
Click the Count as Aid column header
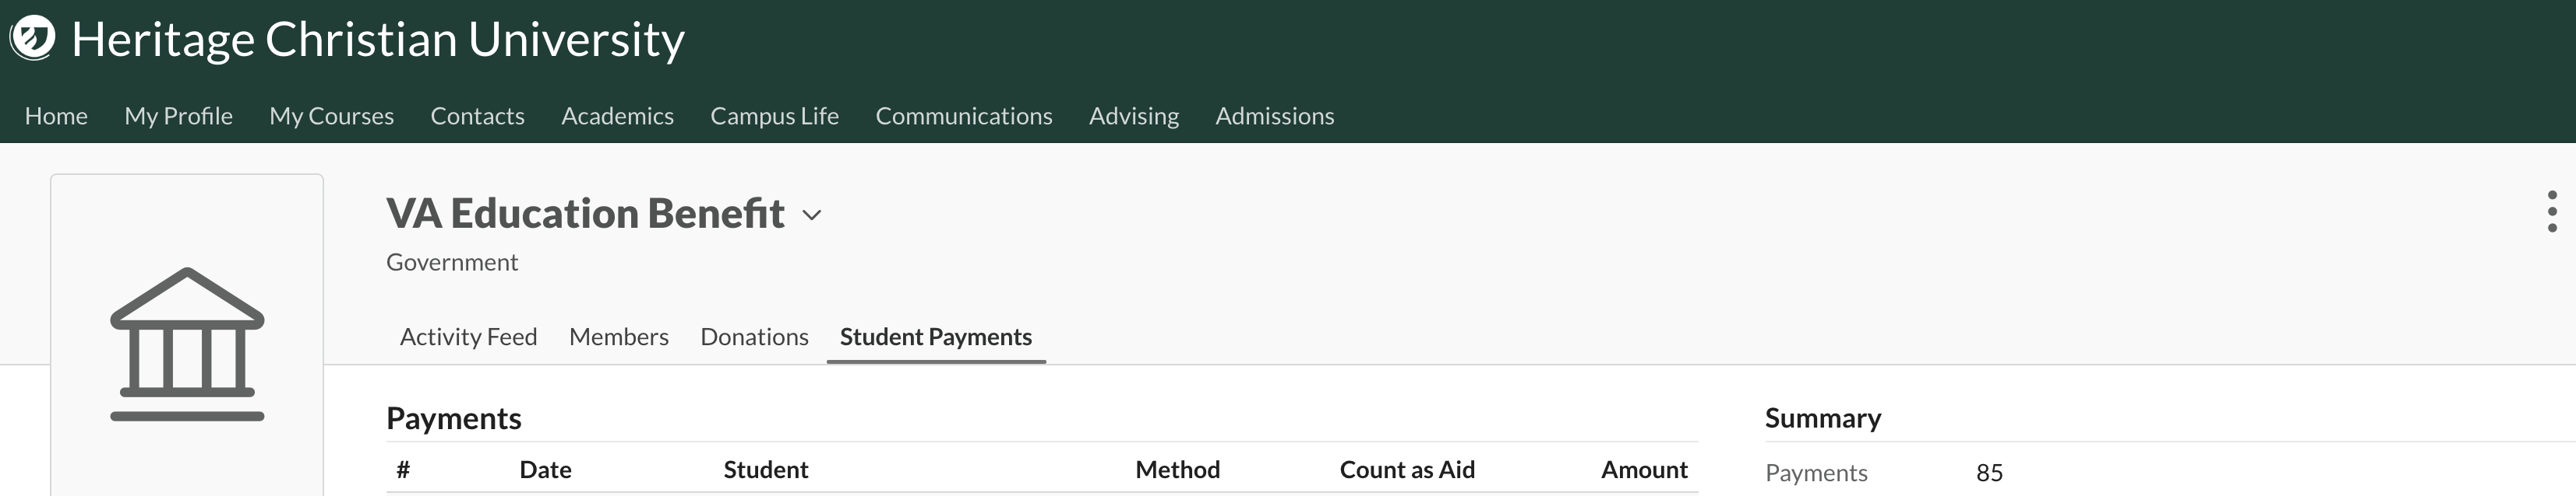[1407, 469]
